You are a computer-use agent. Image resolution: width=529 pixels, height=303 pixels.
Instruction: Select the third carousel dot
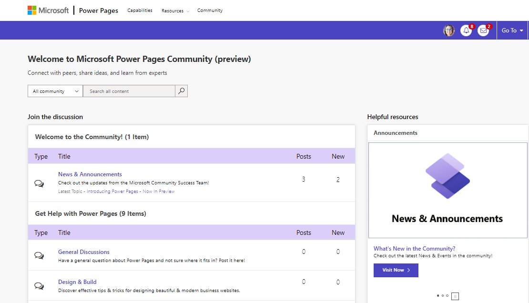tap(447, 295)
